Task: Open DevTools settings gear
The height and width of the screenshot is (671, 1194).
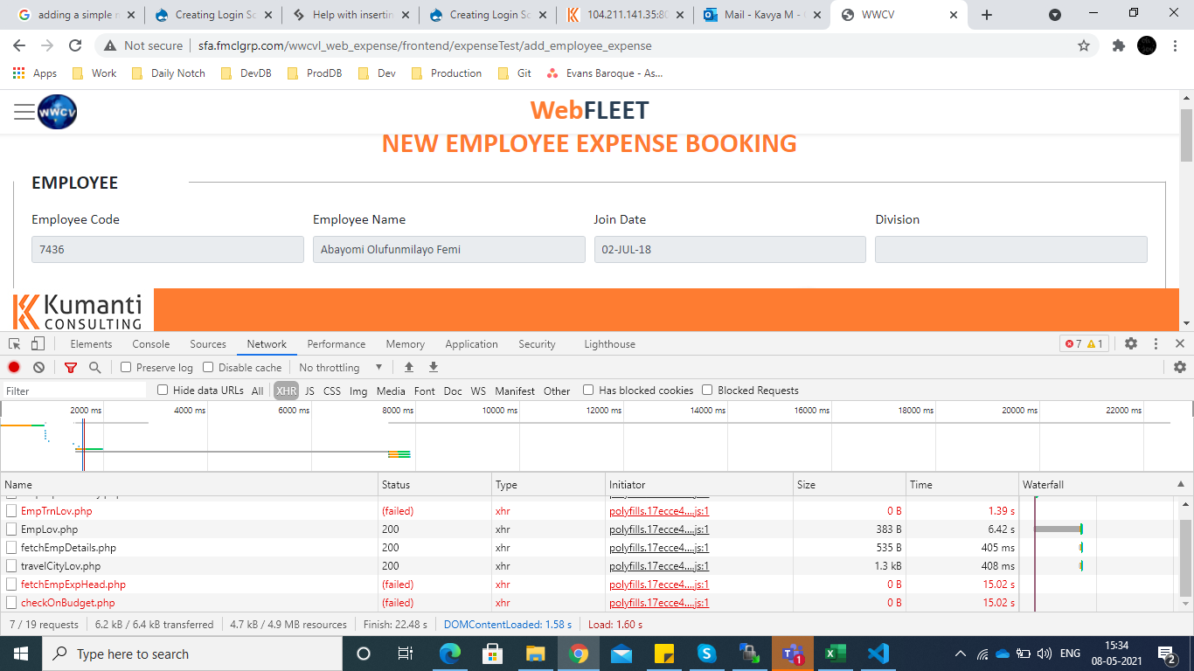Action: (x=1131, y=343)
